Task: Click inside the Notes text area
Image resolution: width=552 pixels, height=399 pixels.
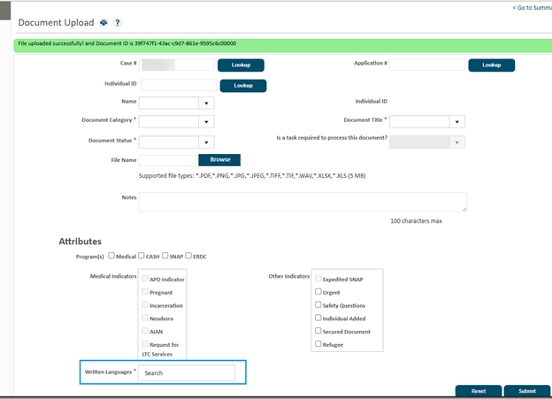Action: (x=303, y=202)
